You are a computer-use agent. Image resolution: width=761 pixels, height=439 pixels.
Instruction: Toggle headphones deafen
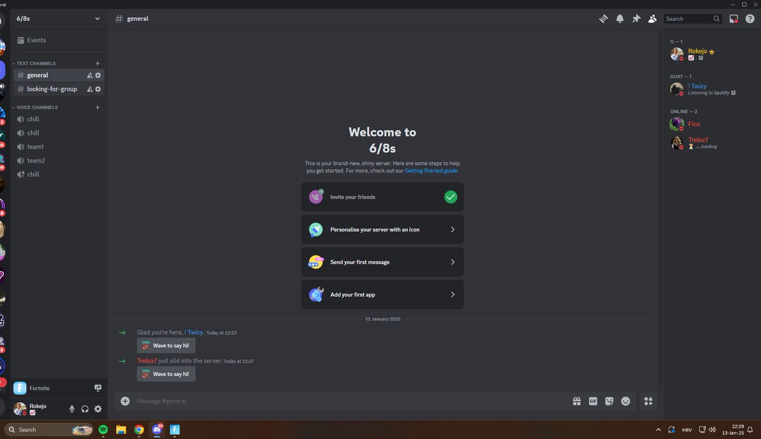(x=85, y=409)
